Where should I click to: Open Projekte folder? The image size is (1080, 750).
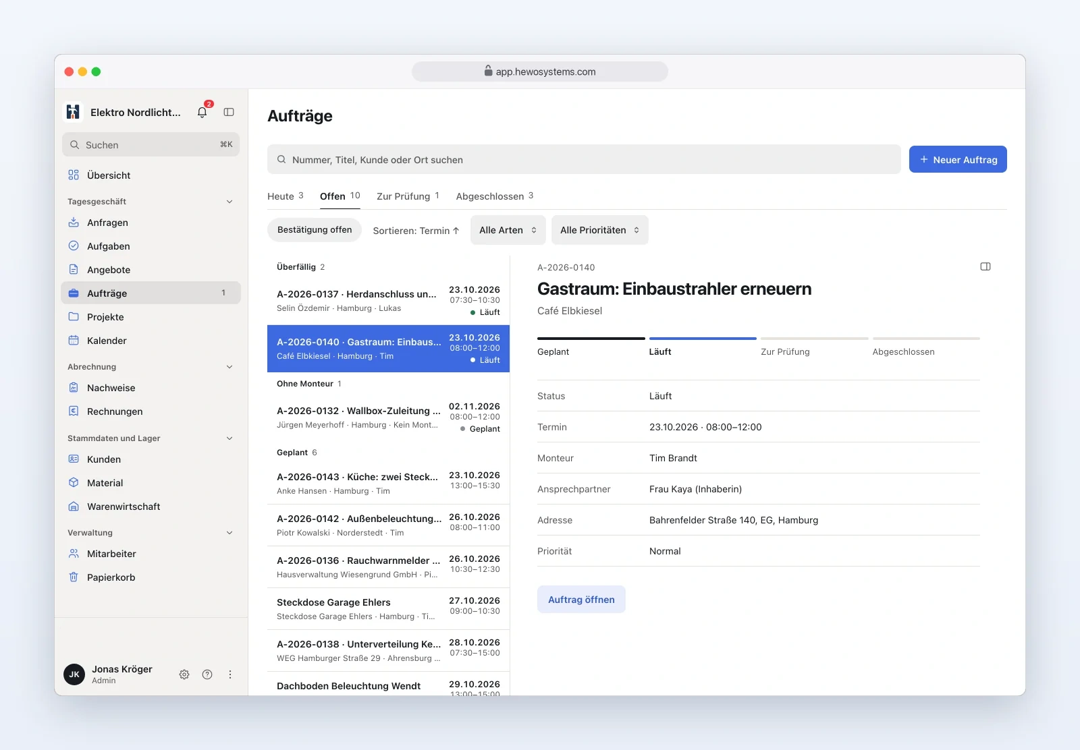(x=151, y=317)
